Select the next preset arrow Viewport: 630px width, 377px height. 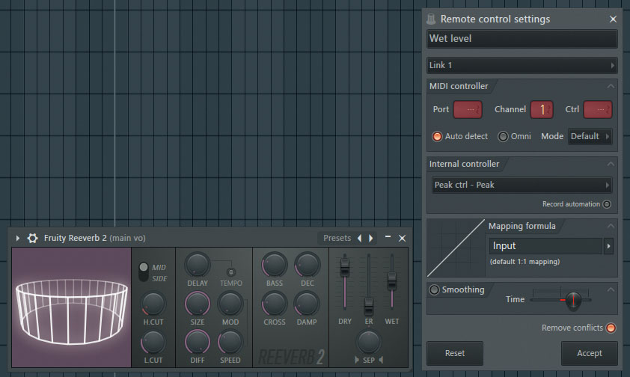371,238
